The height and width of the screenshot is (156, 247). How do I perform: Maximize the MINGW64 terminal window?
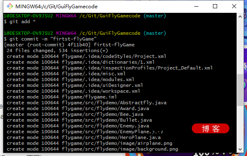215,6
